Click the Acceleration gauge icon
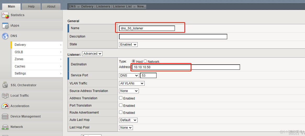Screen dimensions: 305x136 [5, 106]
